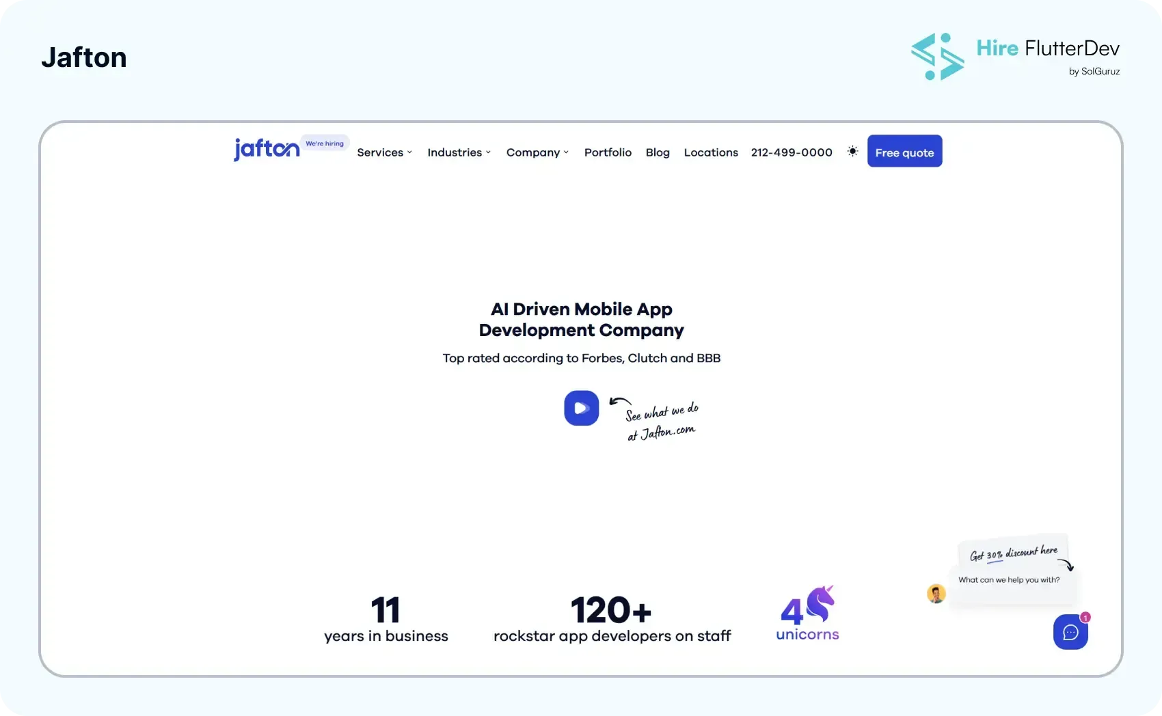
Task: Open the Portfolio page
Action: click(x=608, y=152)
